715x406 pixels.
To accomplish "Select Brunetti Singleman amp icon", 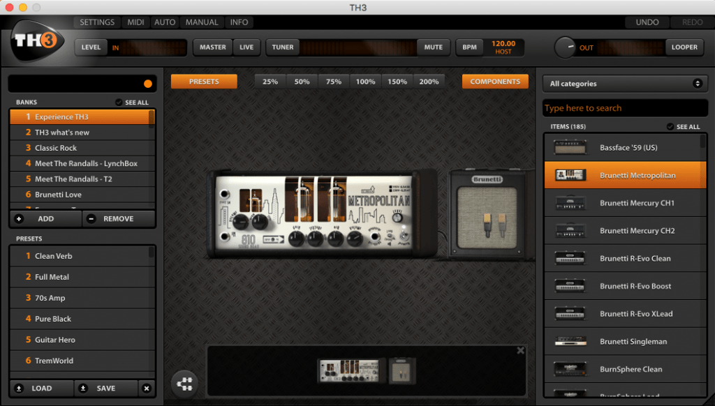I will (x=570, y=341).
